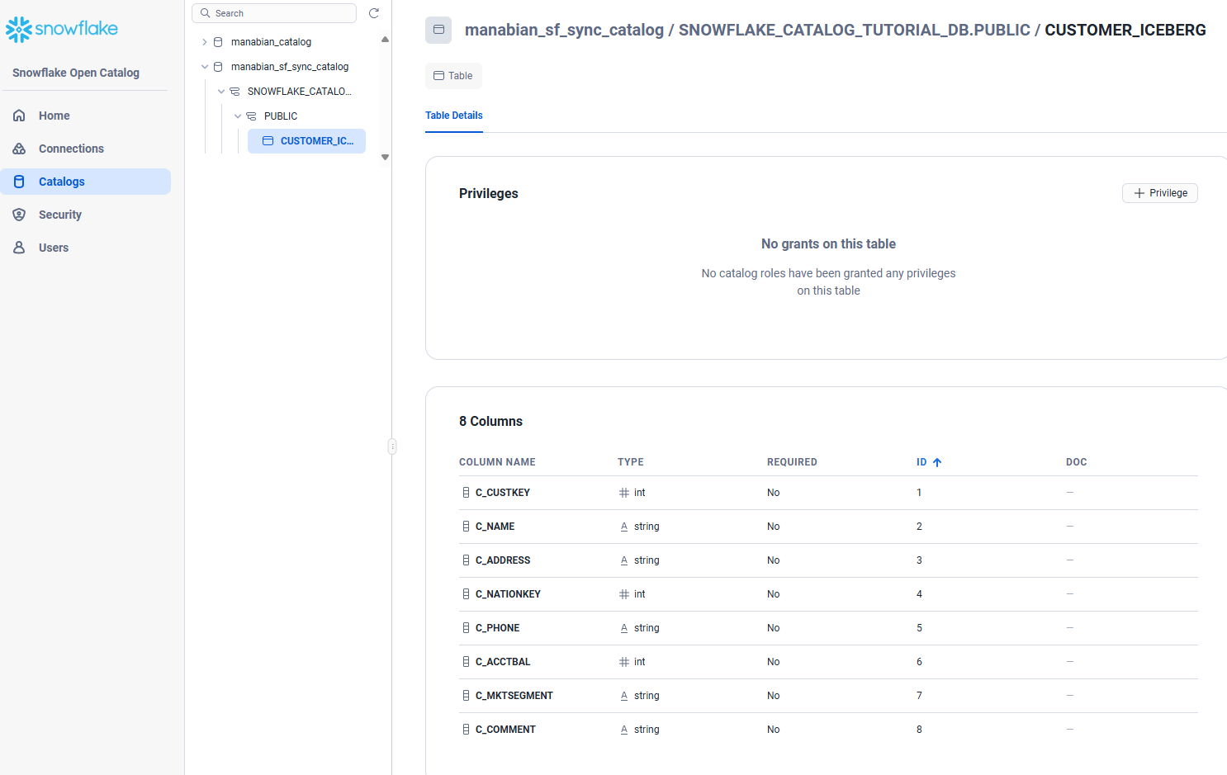Expand the manabian_catalog tree node
The height and width of the screenshot is (775, 1227).
205,42
